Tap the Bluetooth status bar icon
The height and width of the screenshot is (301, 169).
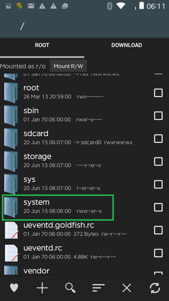[110, 6]
